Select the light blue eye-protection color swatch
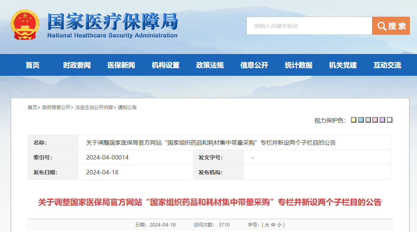Screen dimensions: 417x232 [361, 120]
